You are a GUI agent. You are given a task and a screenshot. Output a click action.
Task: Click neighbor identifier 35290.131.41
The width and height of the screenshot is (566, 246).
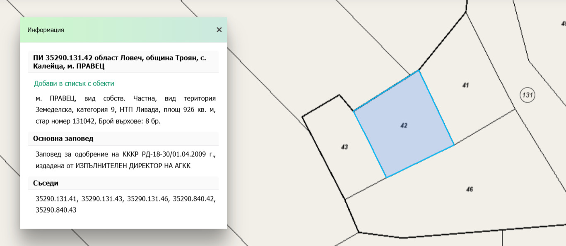click(57, 199)
